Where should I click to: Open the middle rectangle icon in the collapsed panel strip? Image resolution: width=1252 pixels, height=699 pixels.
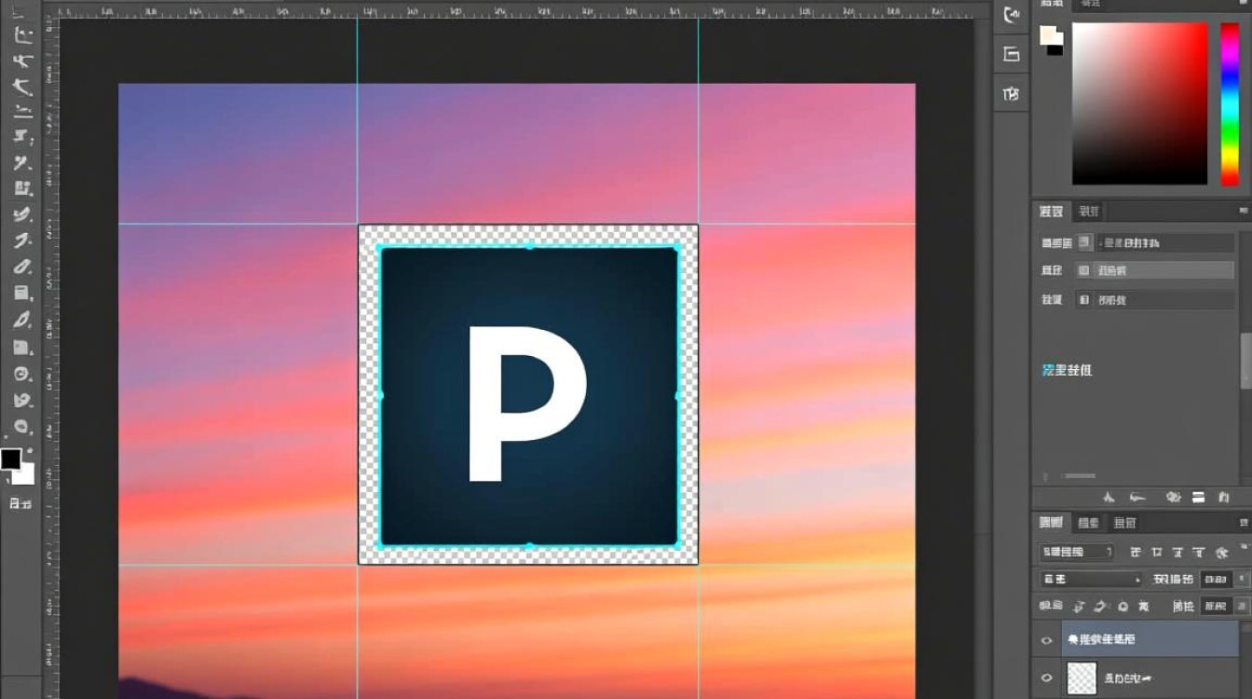[x=1012, y=54]
